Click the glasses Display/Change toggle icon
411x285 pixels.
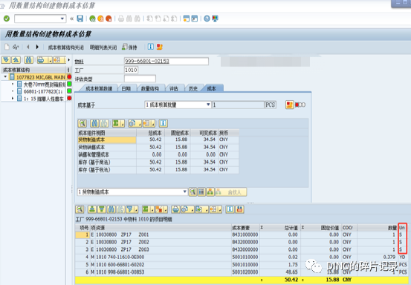[16, 47]
